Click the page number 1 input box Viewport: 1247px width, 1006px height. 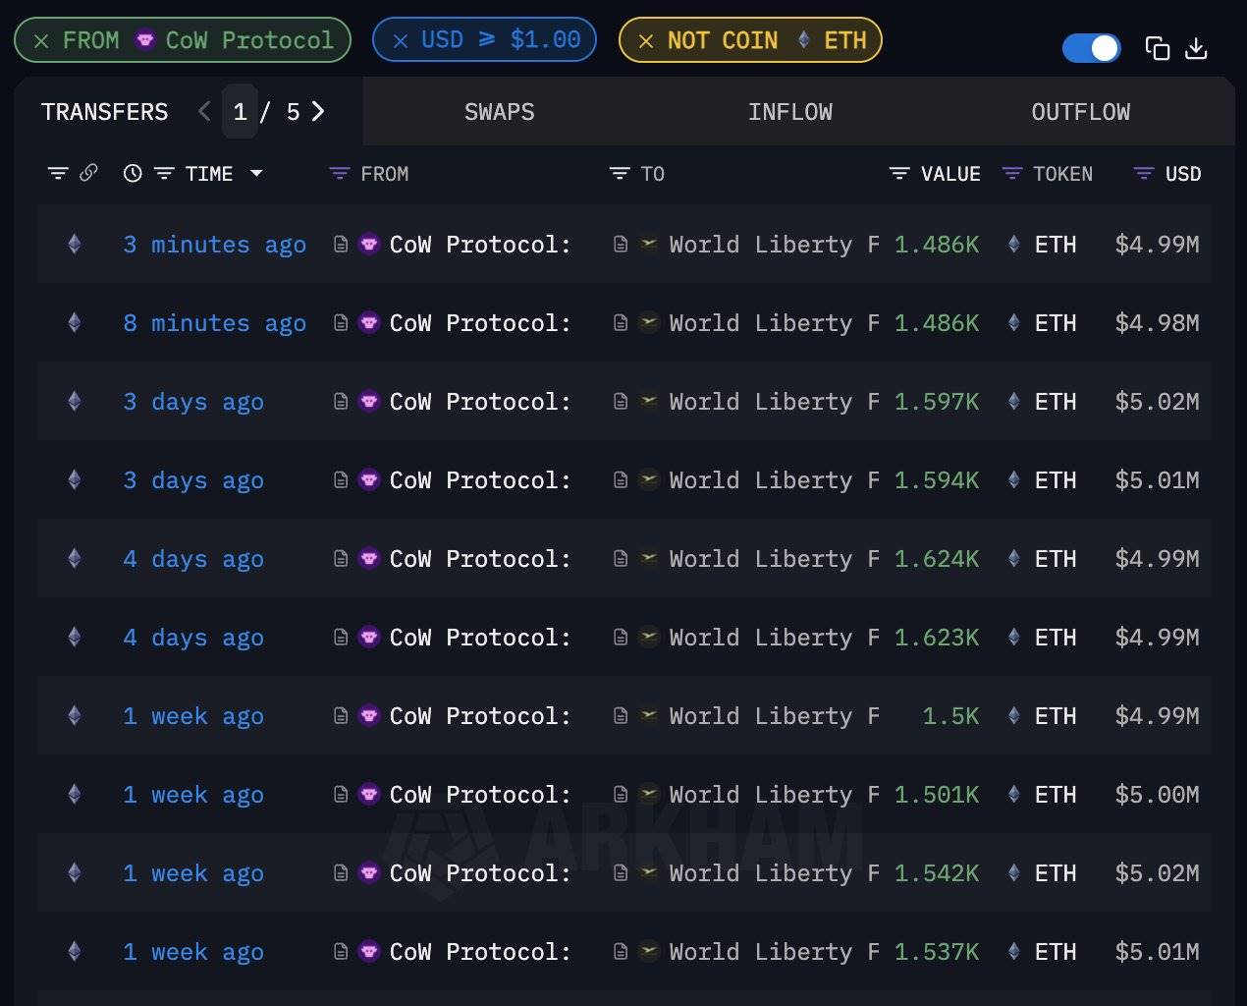[240, 112]
